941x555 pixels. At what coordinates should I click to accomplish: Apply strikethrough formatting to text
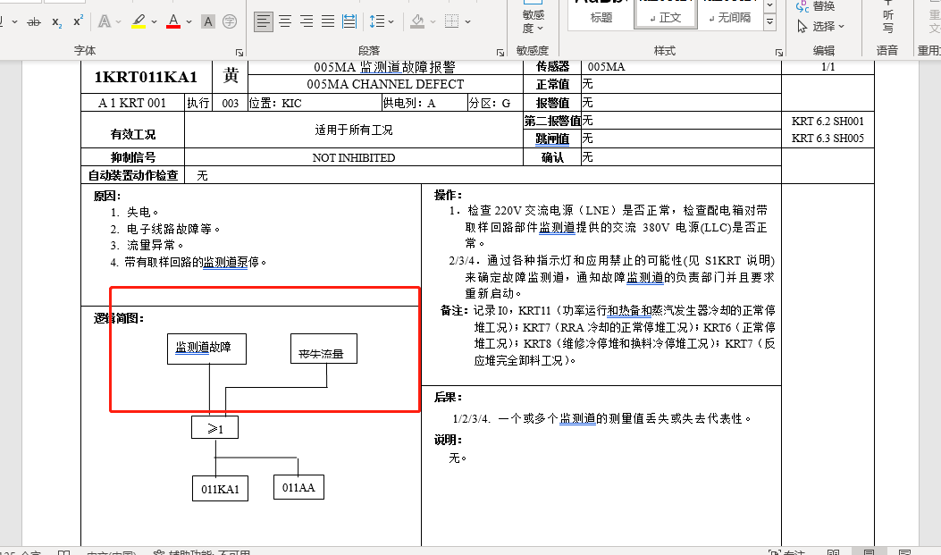(34, 21)
